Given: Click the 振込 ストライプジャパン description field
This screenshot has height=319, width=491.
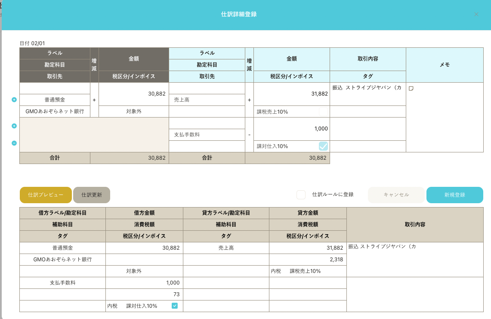Looking at the screenshot, I should [x=368, y=94].
